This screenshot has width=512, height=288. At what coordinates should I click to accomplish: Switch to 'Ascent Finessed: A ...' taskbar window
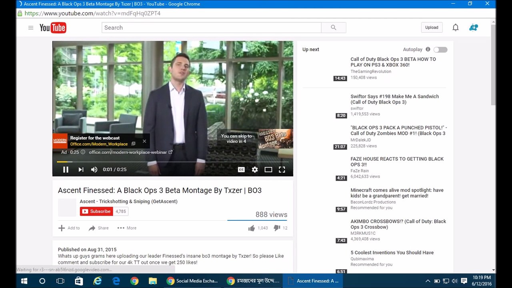point(313,281)
